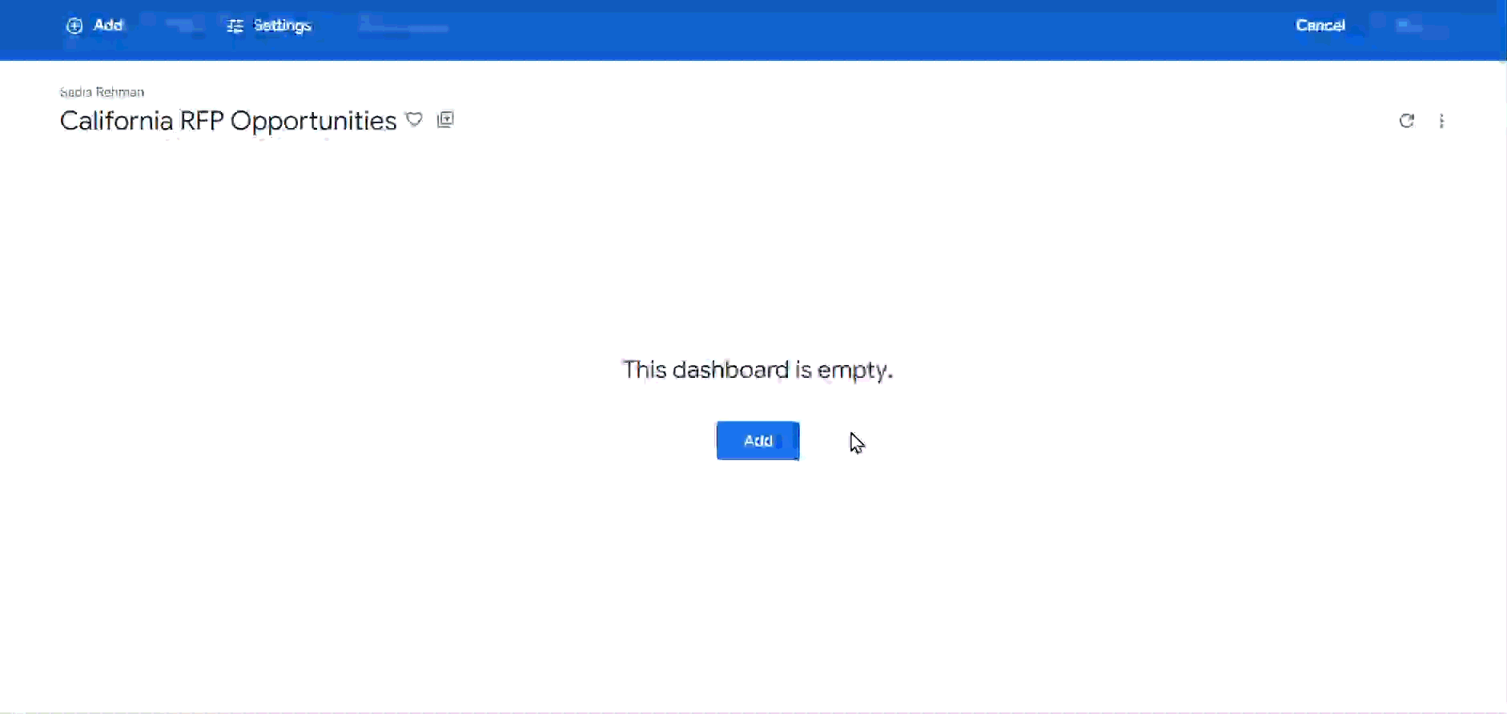
Task: Refresh the dashboard using the reload icon
Action: click(x=1407, y=121)
